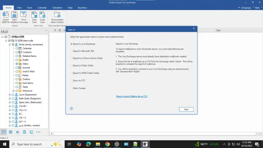
Task: Click the Windows taskbar search box
Action: coord(30,144)
